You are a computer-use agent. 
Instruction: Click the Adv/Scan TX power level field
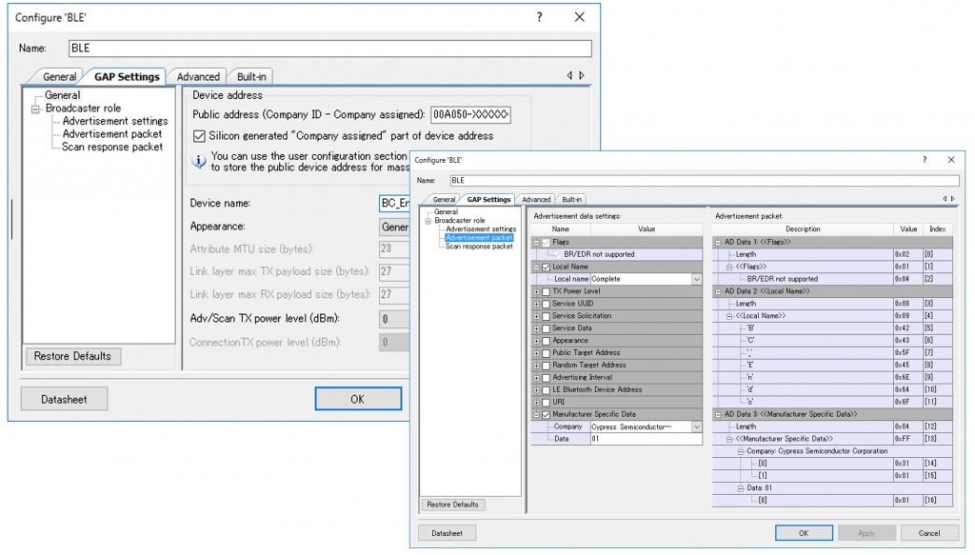point(393,319)
